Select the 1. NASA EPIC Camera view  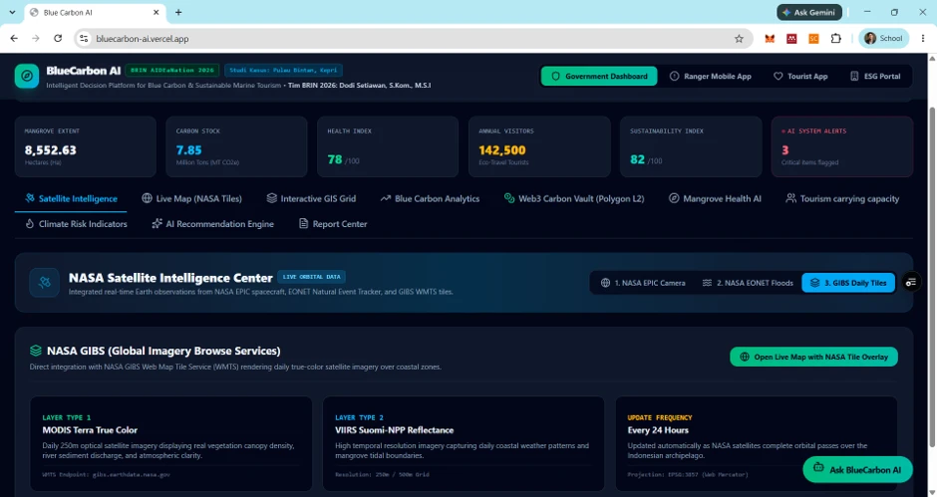[x=642, y=283]
